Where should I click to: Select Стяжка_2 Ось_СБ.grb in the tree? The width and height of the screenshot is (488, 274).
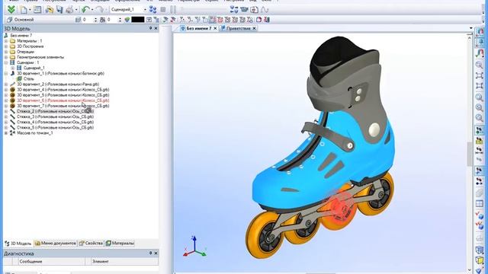55,111
